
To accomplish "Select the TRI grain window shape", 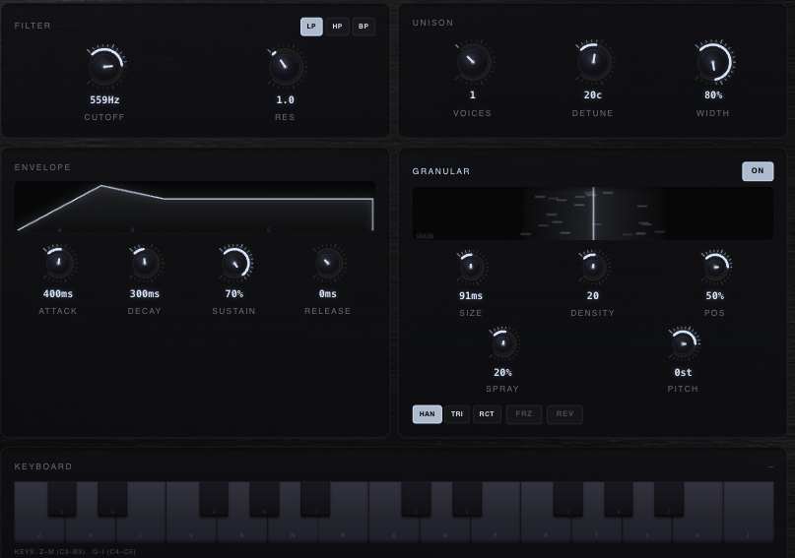I will click(457, 414).
